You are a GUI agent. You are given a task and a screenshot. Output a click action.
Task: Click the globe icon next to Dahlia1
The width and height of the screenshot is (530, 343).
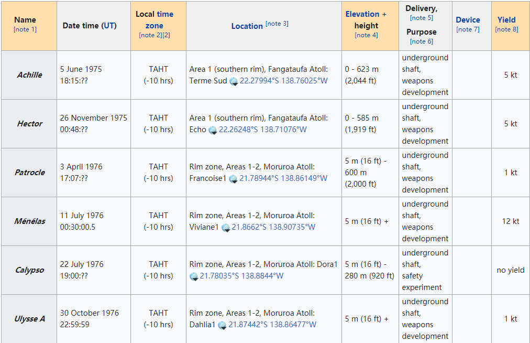pos(222,325)
